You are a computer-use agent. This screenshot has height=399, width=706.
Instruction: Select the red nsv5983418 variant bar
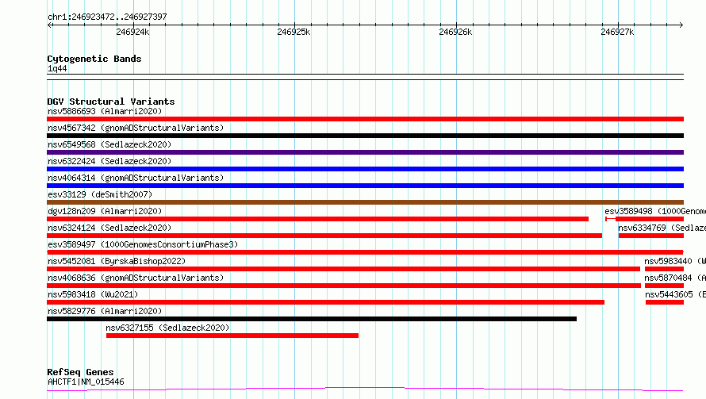point(325,302)
